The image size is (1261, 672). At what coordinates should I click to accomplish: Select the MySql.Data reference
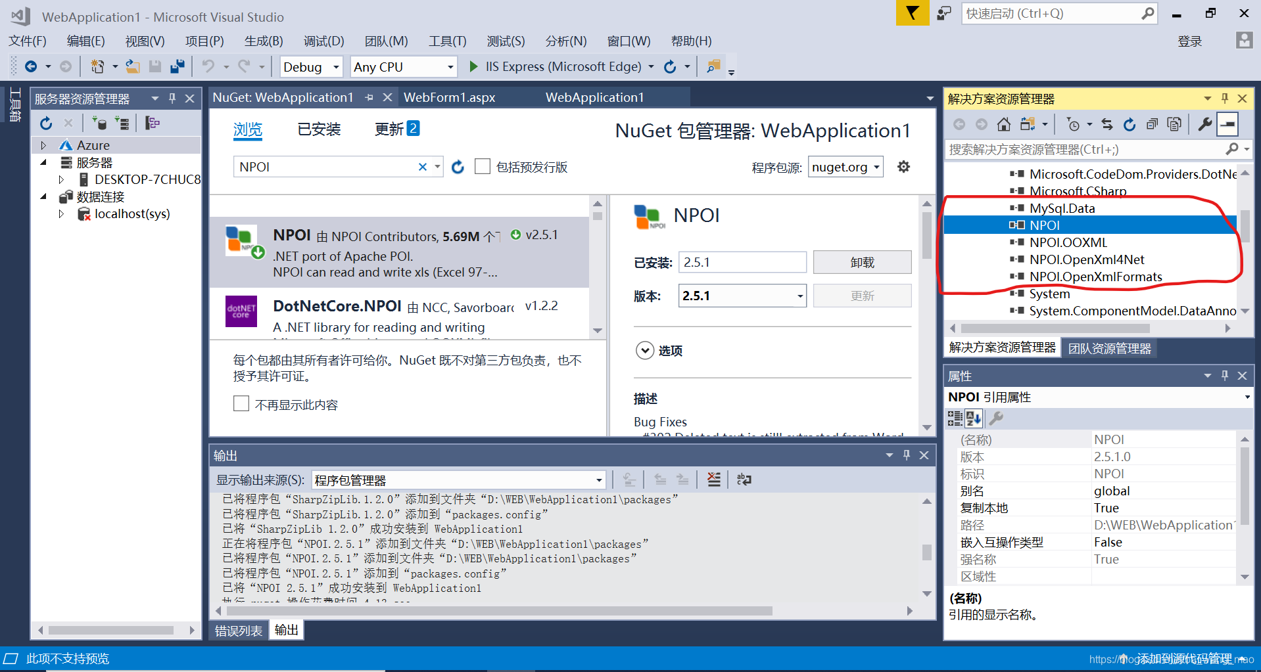click(1062, 208)
